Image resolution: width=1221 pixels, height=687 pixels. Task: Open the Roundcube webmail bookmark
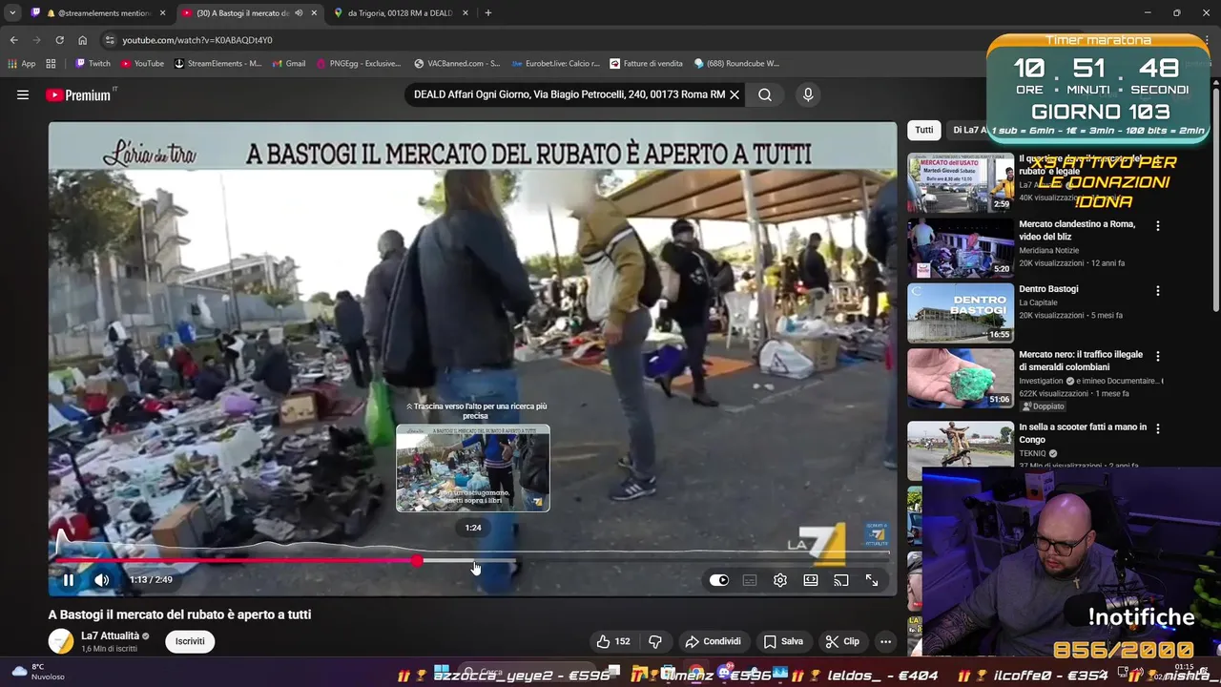tap(736, 64)
